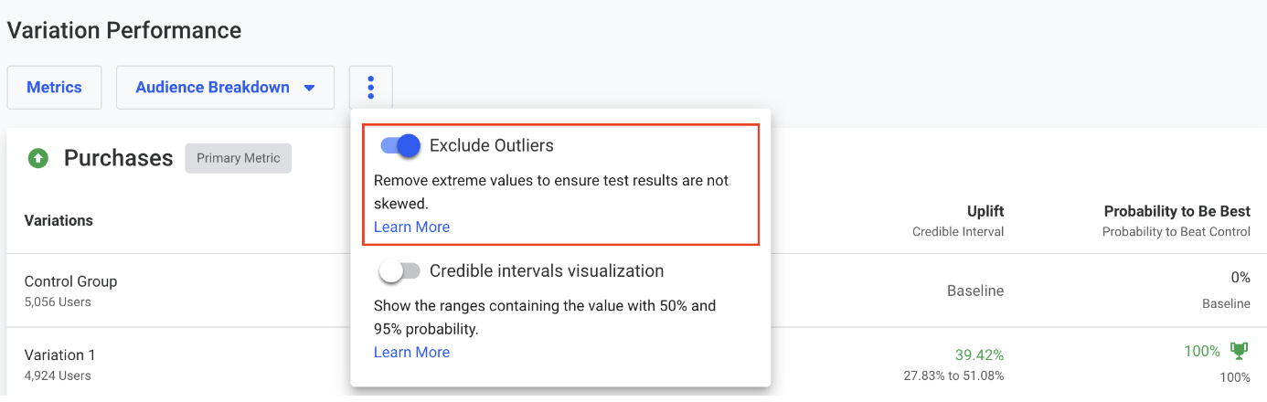
Task: Select the Control Group row
Action: point(636,291)
